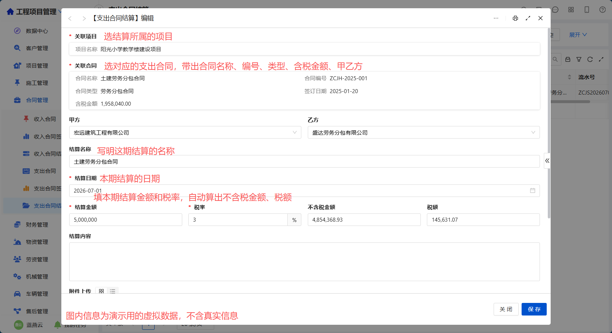This screenshot has height=333, width=612.
Task: Go to next record arrow in dialog
Action: coord(84,18)
